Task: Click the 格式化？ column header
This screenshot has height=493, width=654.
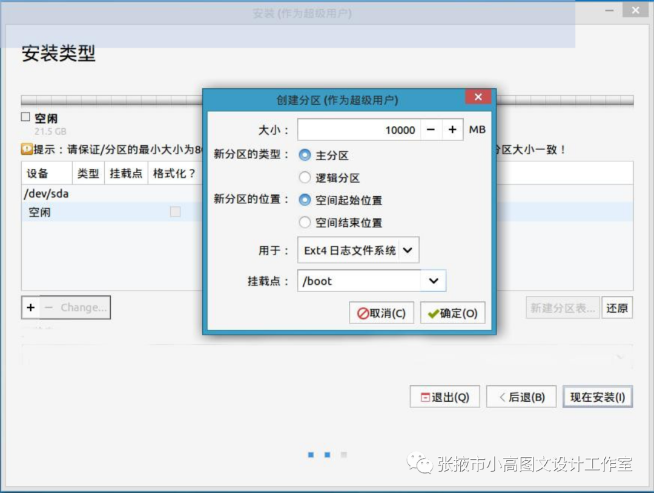Action: pyautogui.click(x=174, y=174)
